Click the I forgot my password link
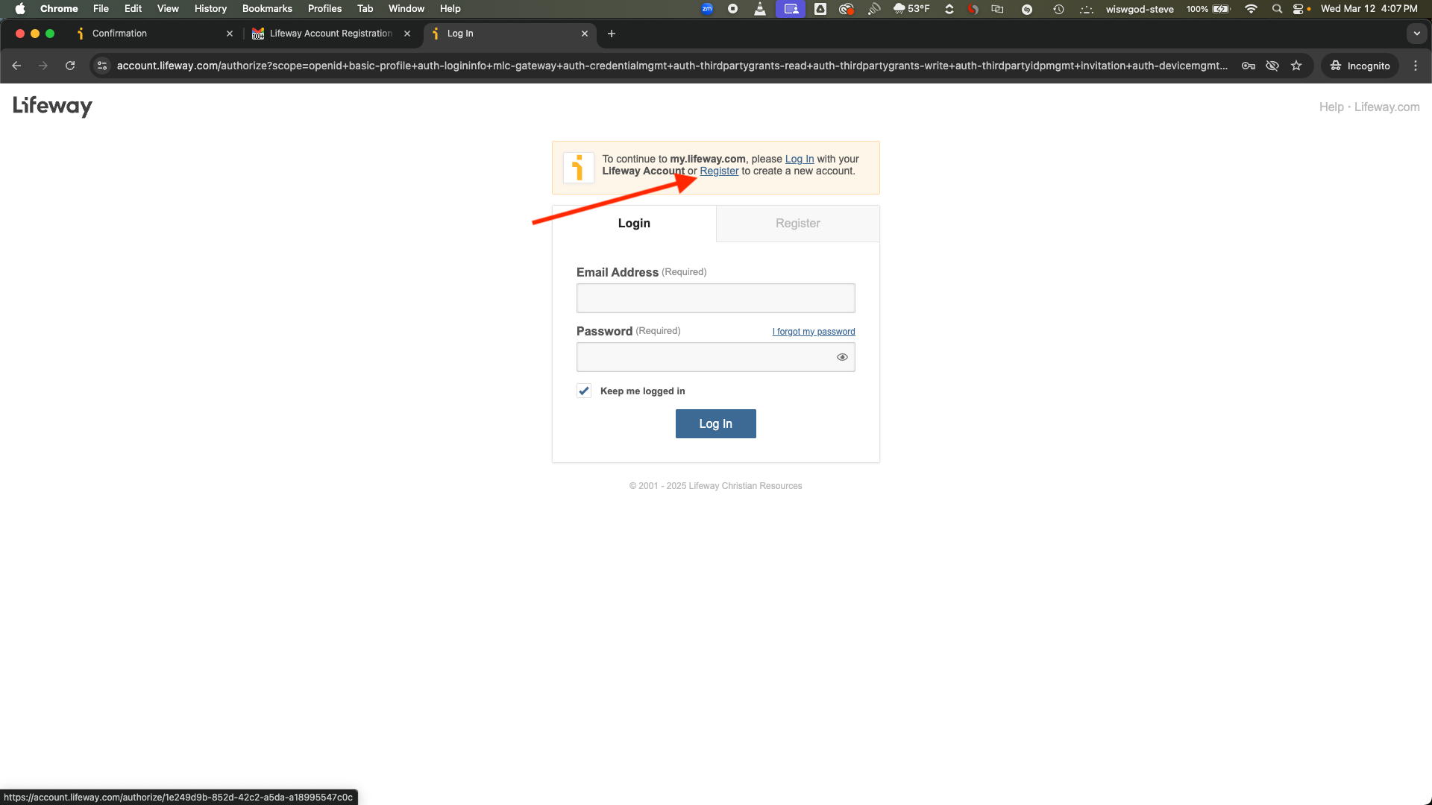 point(813,331)
